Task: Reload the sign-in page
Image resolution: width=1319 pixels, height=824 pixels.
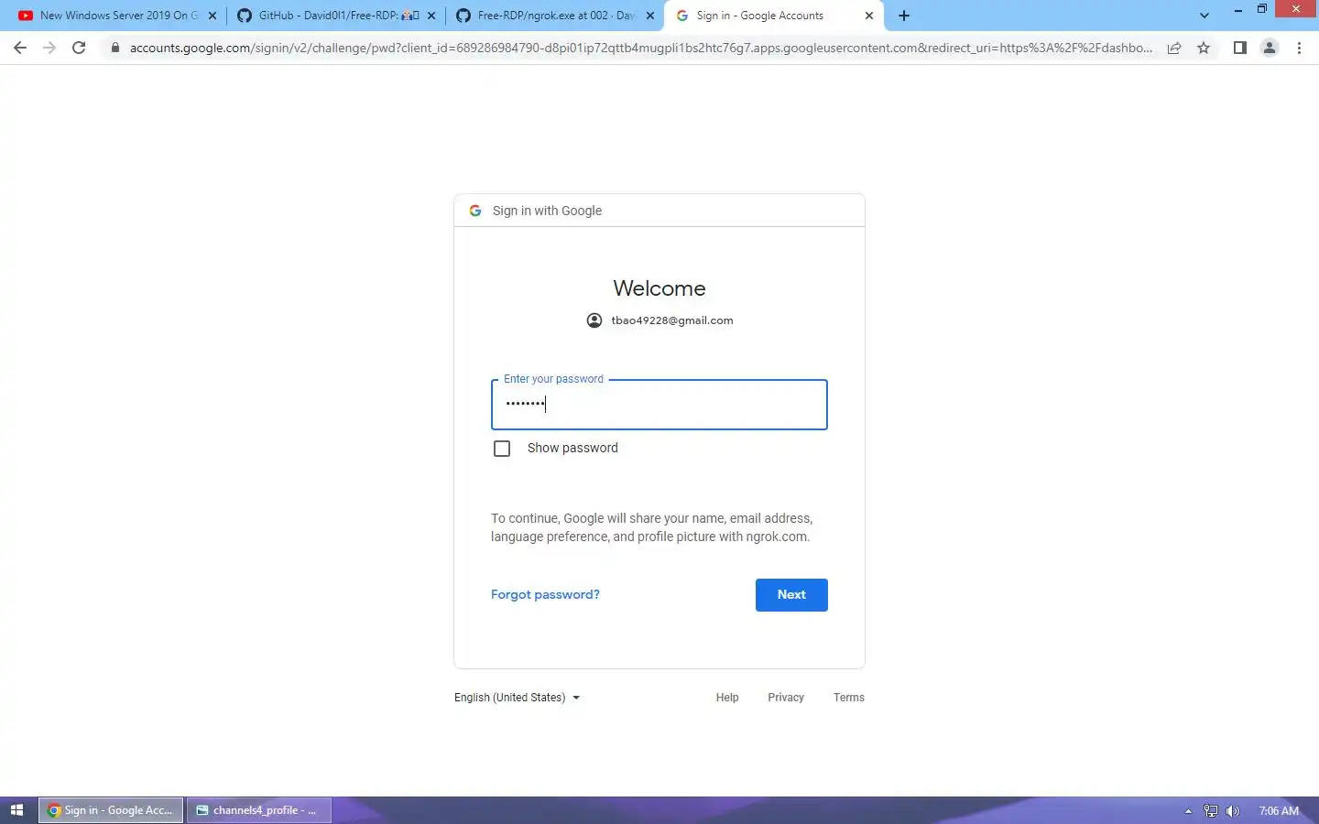Action: (x=79, y=48)
